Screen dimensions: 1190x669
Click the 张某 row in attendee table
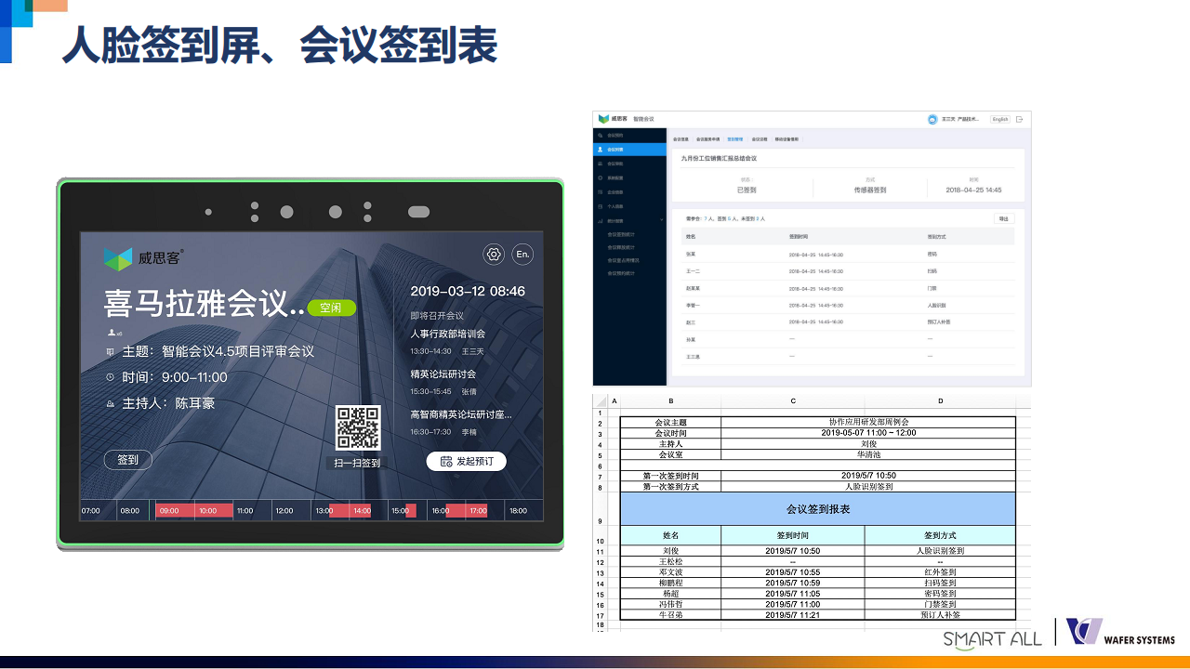point(848,253)
